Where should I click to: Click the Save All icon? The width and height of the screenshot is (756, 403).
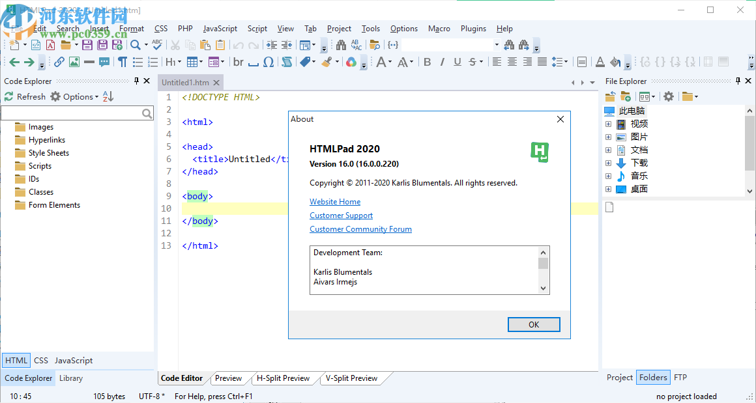pyautogui.click(x=102, y=46)
